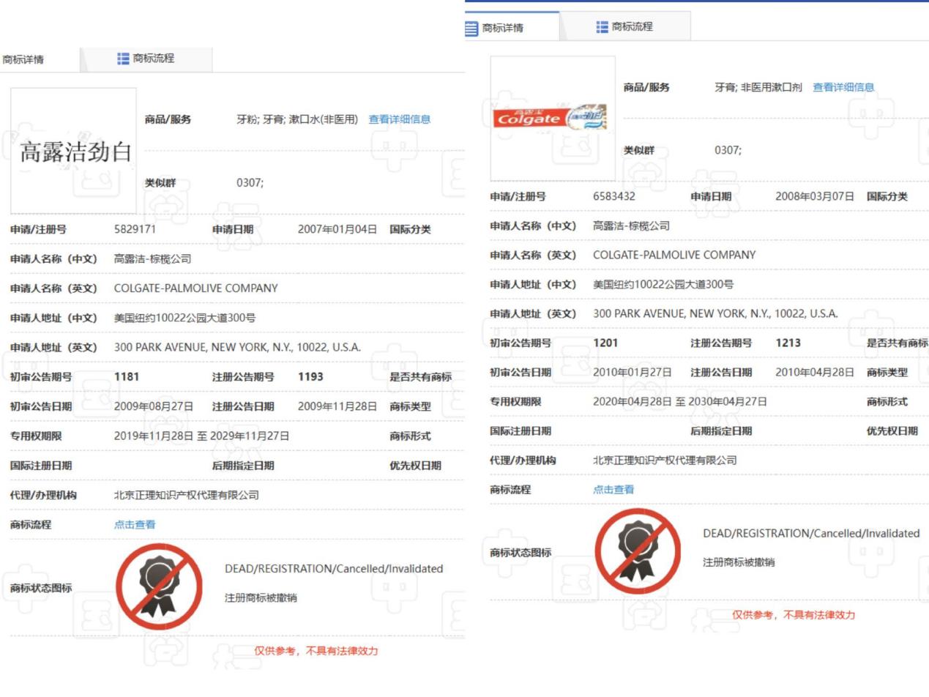Viewport: 929px width, 697px height.
Task: Click list icon beside left 商标流程 tab
Action: [x=123, y=59]
